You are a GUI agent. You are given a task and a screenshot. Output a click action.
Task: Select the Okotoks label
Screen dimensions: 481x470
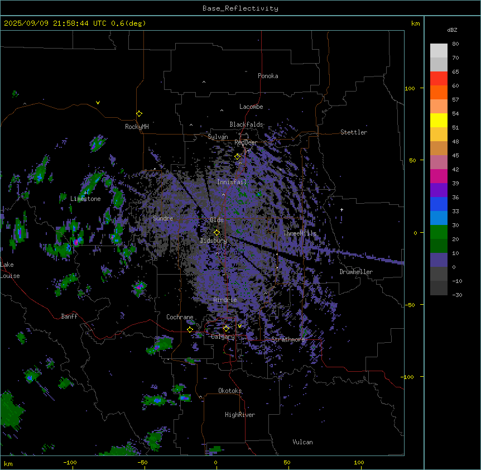[x=230, y=391]
